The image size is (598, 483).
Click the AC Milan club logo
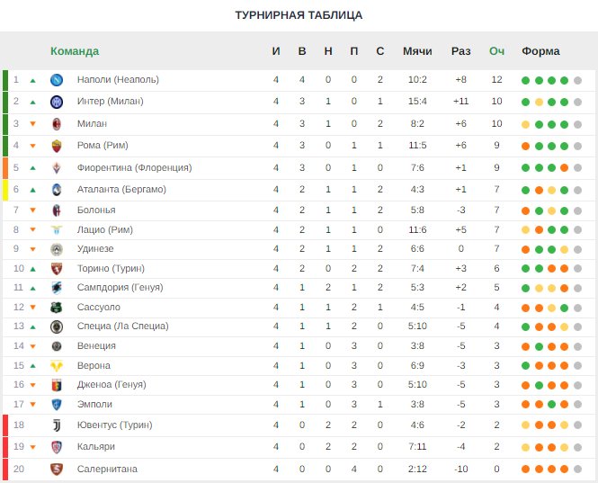pos(57,124)
